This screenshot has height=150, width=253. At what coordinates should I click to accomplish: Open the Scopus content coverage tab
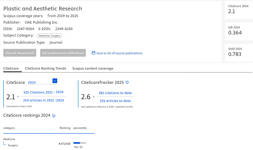[x=93, y=68]
